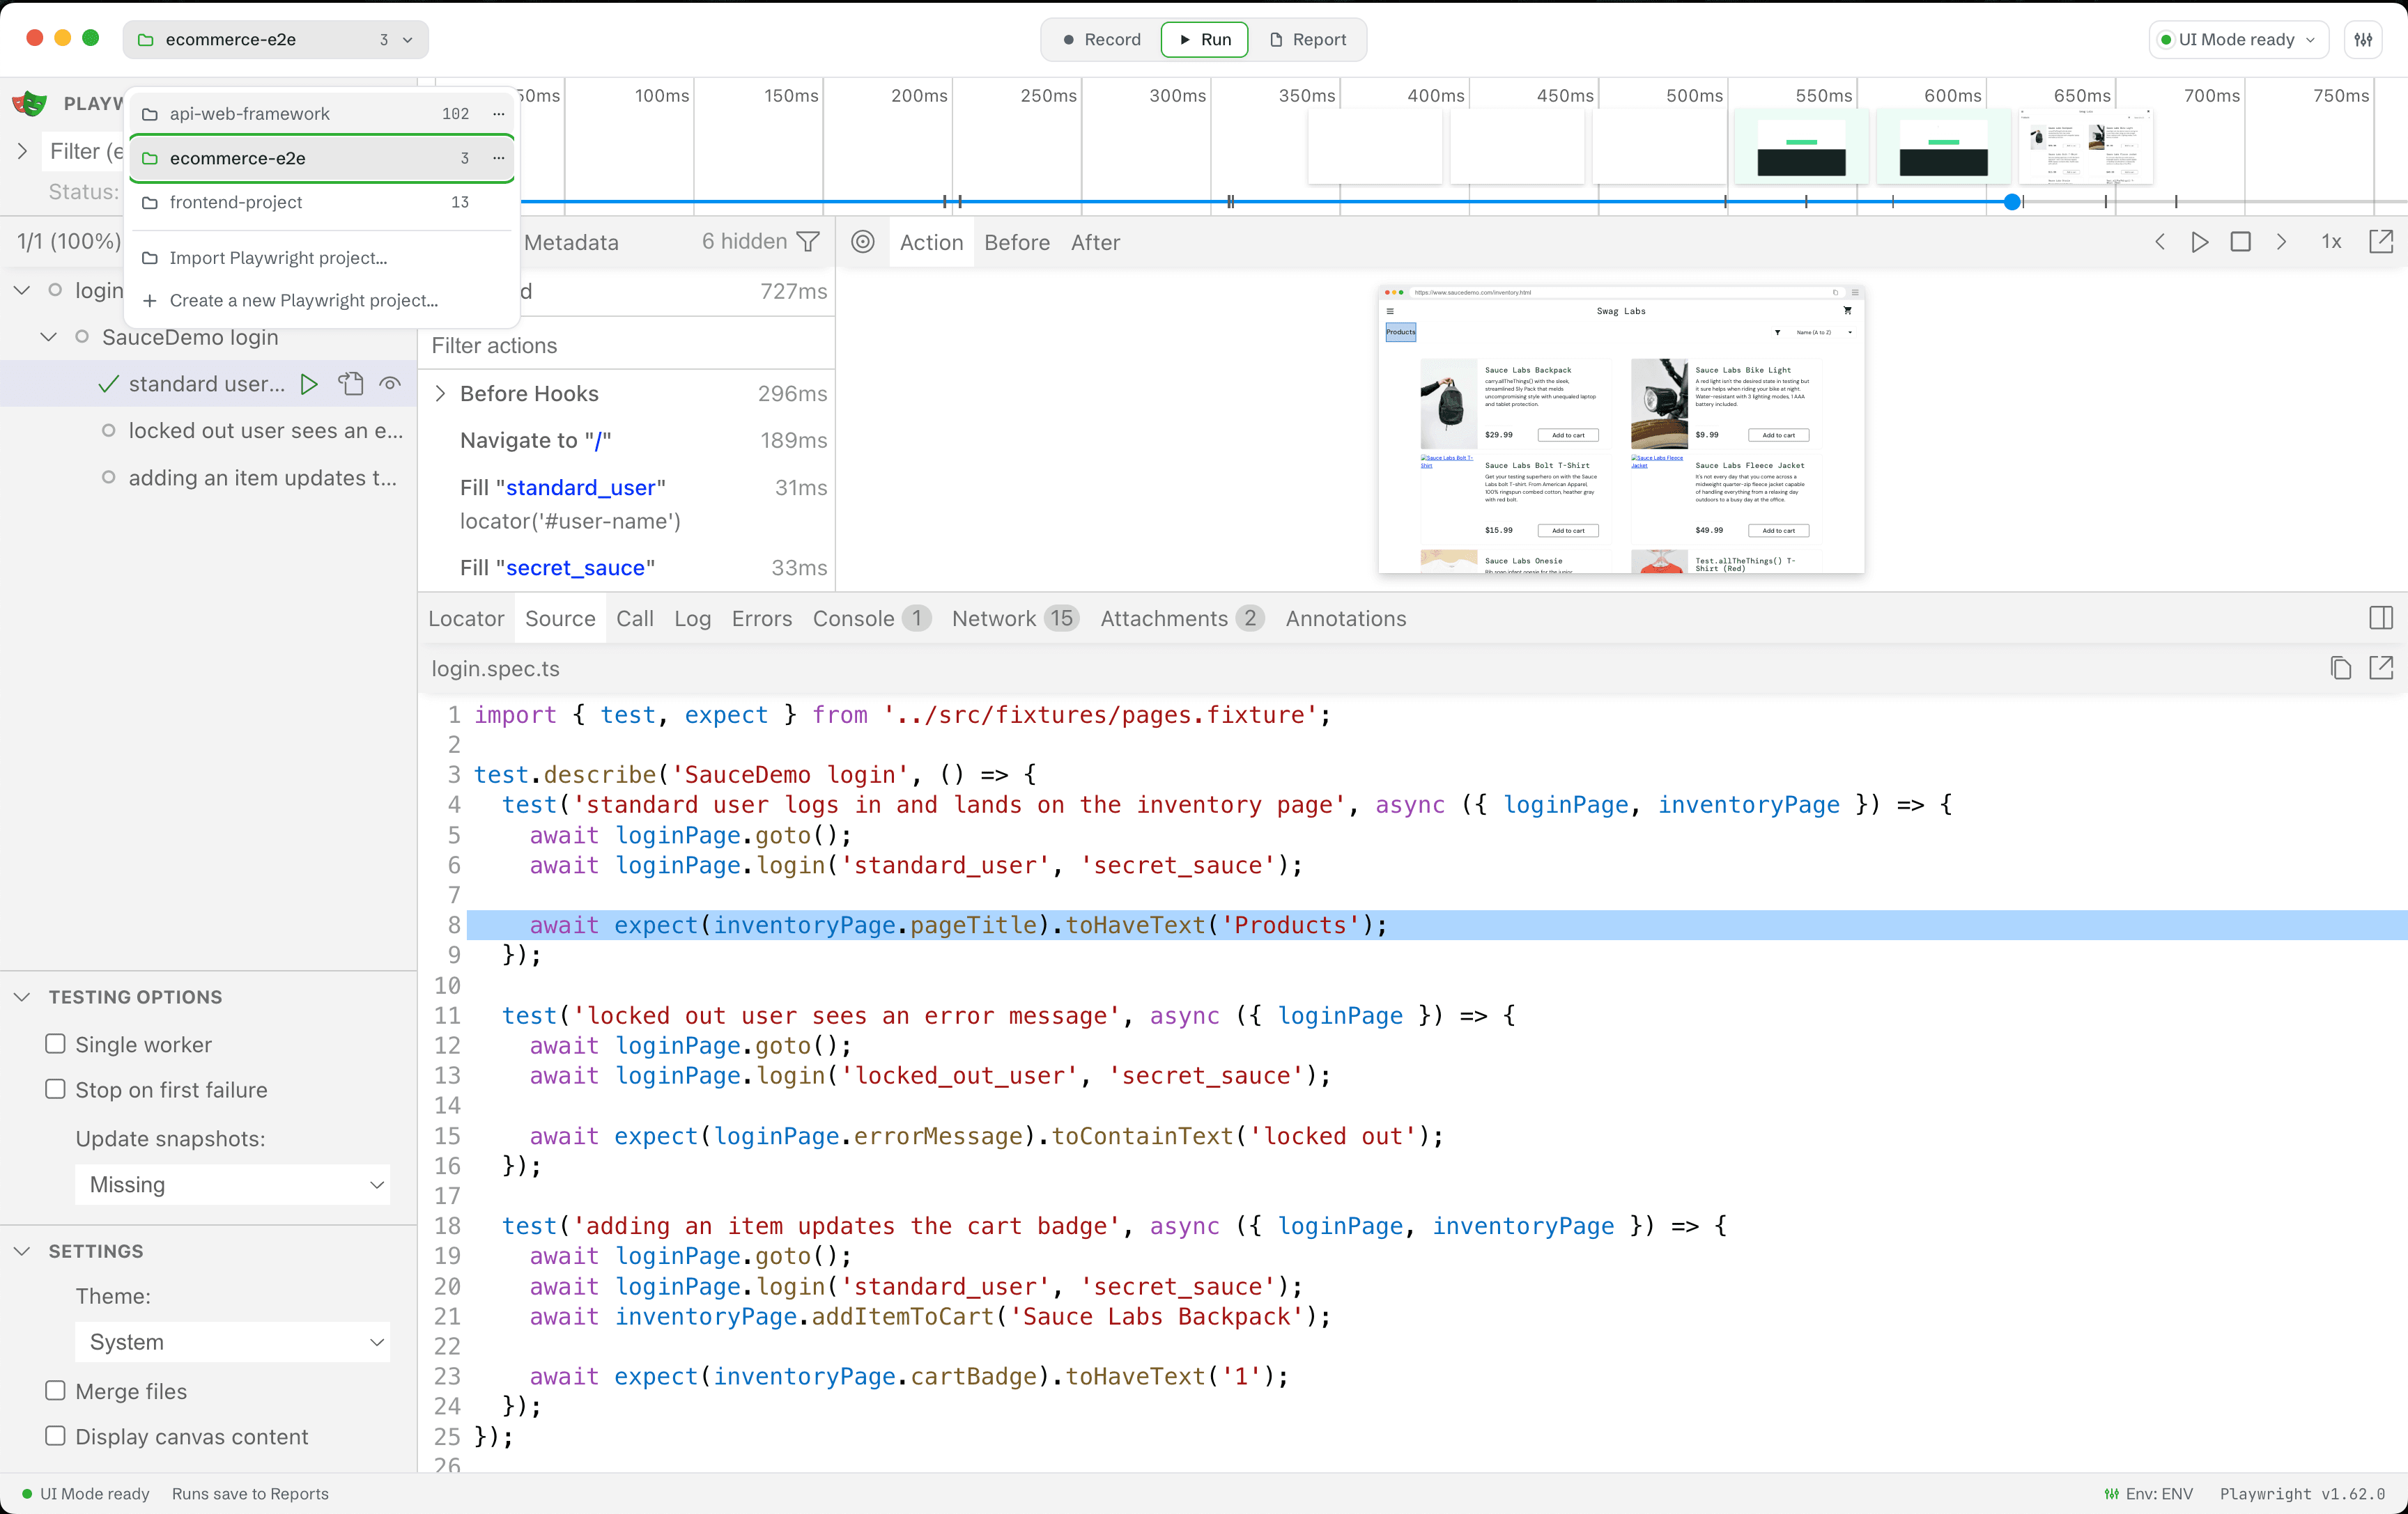Open the Metadata tab
The height and width of the screenshot is (1514, 2408).
pyautogui.click(x=571, y=242)
